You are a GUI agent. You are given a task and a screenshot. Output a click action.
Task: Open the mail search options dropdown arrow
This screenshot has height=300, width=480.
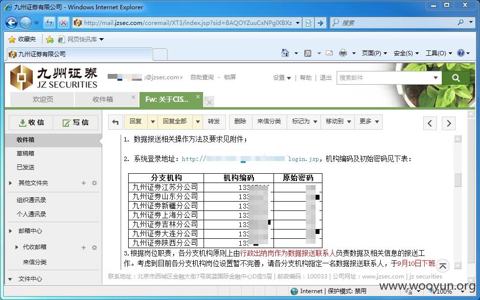click(x=435, y=78)
